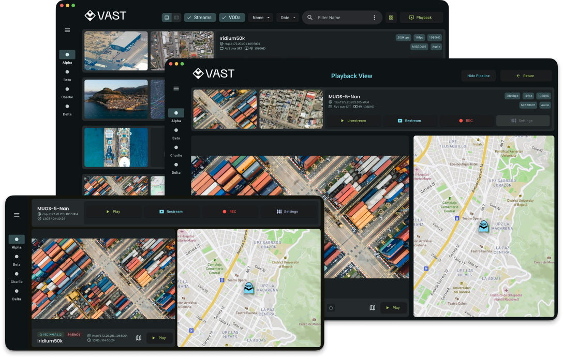Open grid view icon beside Playback button
Image resolution: width=563 pixels, height=358 pixels.
tap(391, 18)
